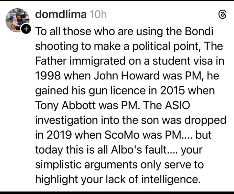Click the year "2019" in the post
234x194 pixels.
click(x=59, y=135)
